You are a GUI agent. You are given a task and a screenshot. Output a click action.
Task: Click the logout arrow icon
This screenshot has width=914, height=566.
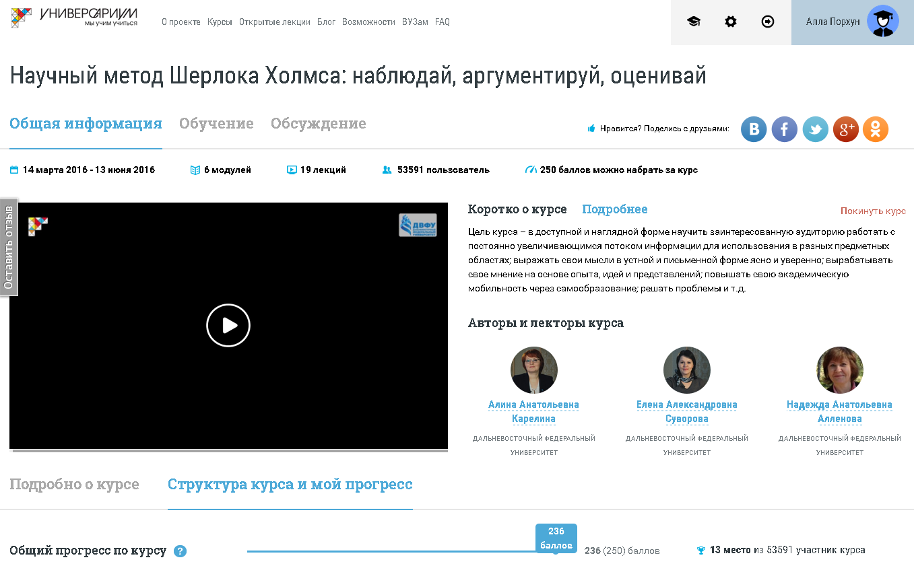[x=767, y=22]
